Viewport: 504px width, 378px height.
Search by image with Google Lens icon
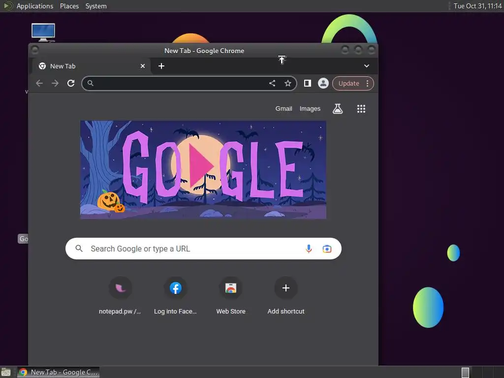pos(327,249)
